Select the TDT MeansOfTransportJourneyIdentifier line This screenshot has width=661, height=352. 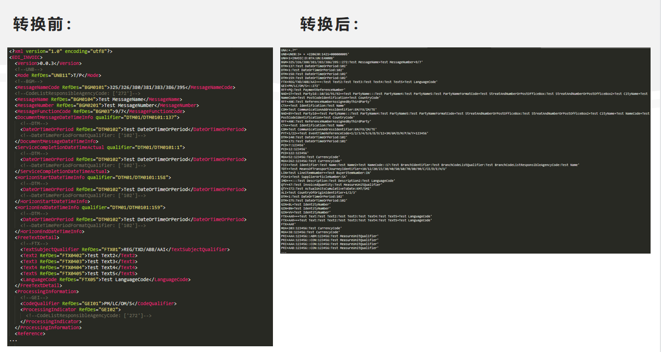pyautogui.click(x=364, y=169)
